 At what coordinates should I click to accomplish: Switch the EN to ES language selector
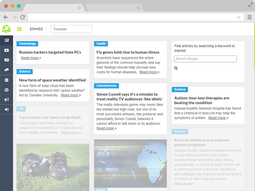(36, 29)
